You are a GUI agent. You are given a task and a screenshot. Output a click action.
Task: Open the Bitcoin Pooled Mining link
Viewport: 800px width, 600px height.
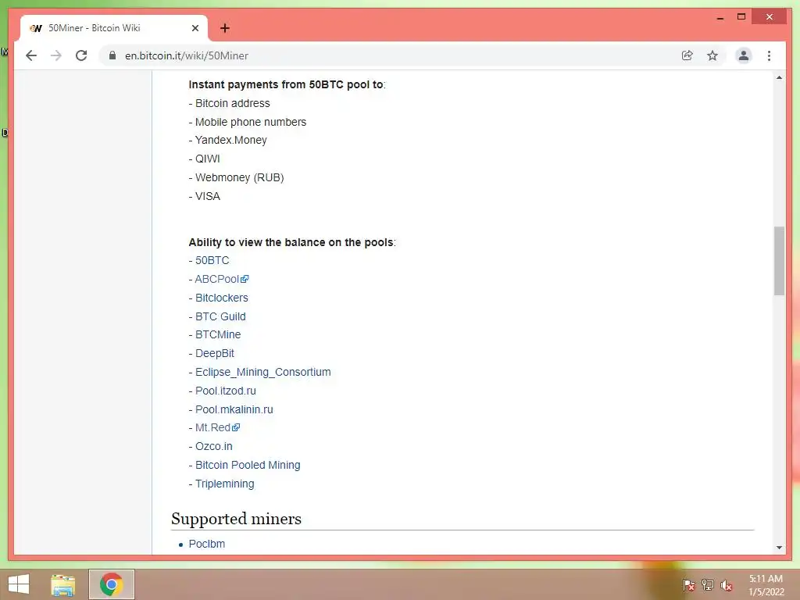(248, 466)
